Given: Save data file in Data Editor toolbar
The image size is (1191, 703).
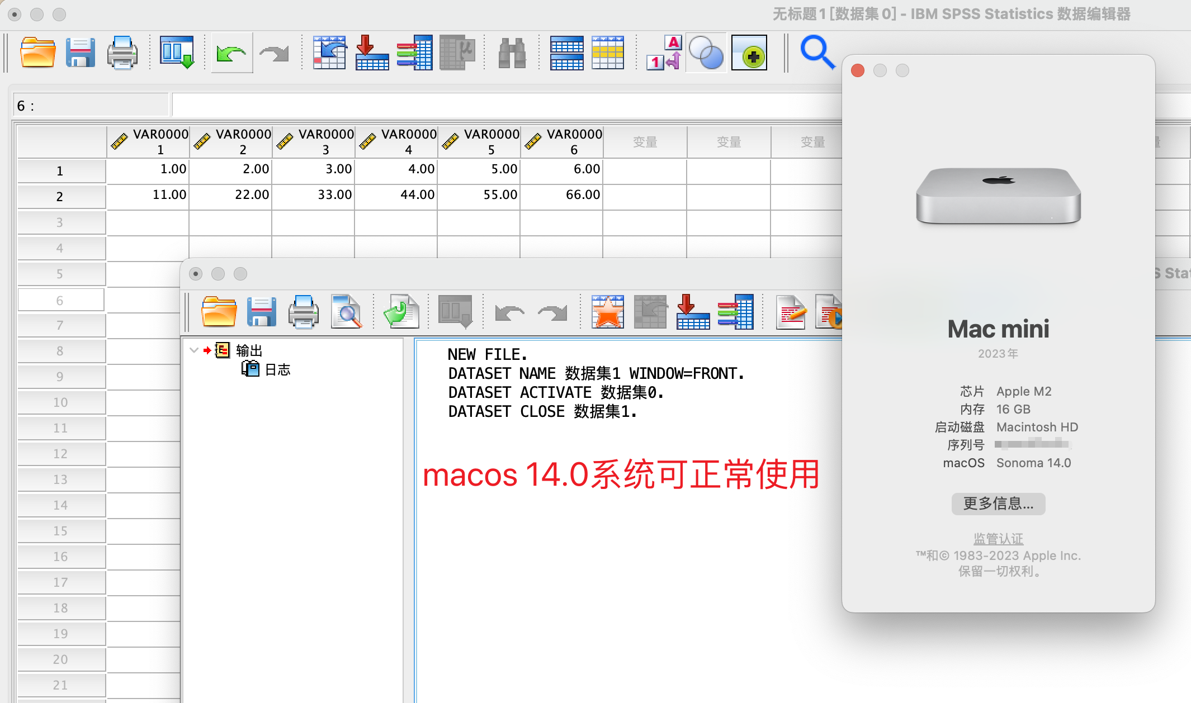Looking at the screenshot, I should tap(81, 53).
